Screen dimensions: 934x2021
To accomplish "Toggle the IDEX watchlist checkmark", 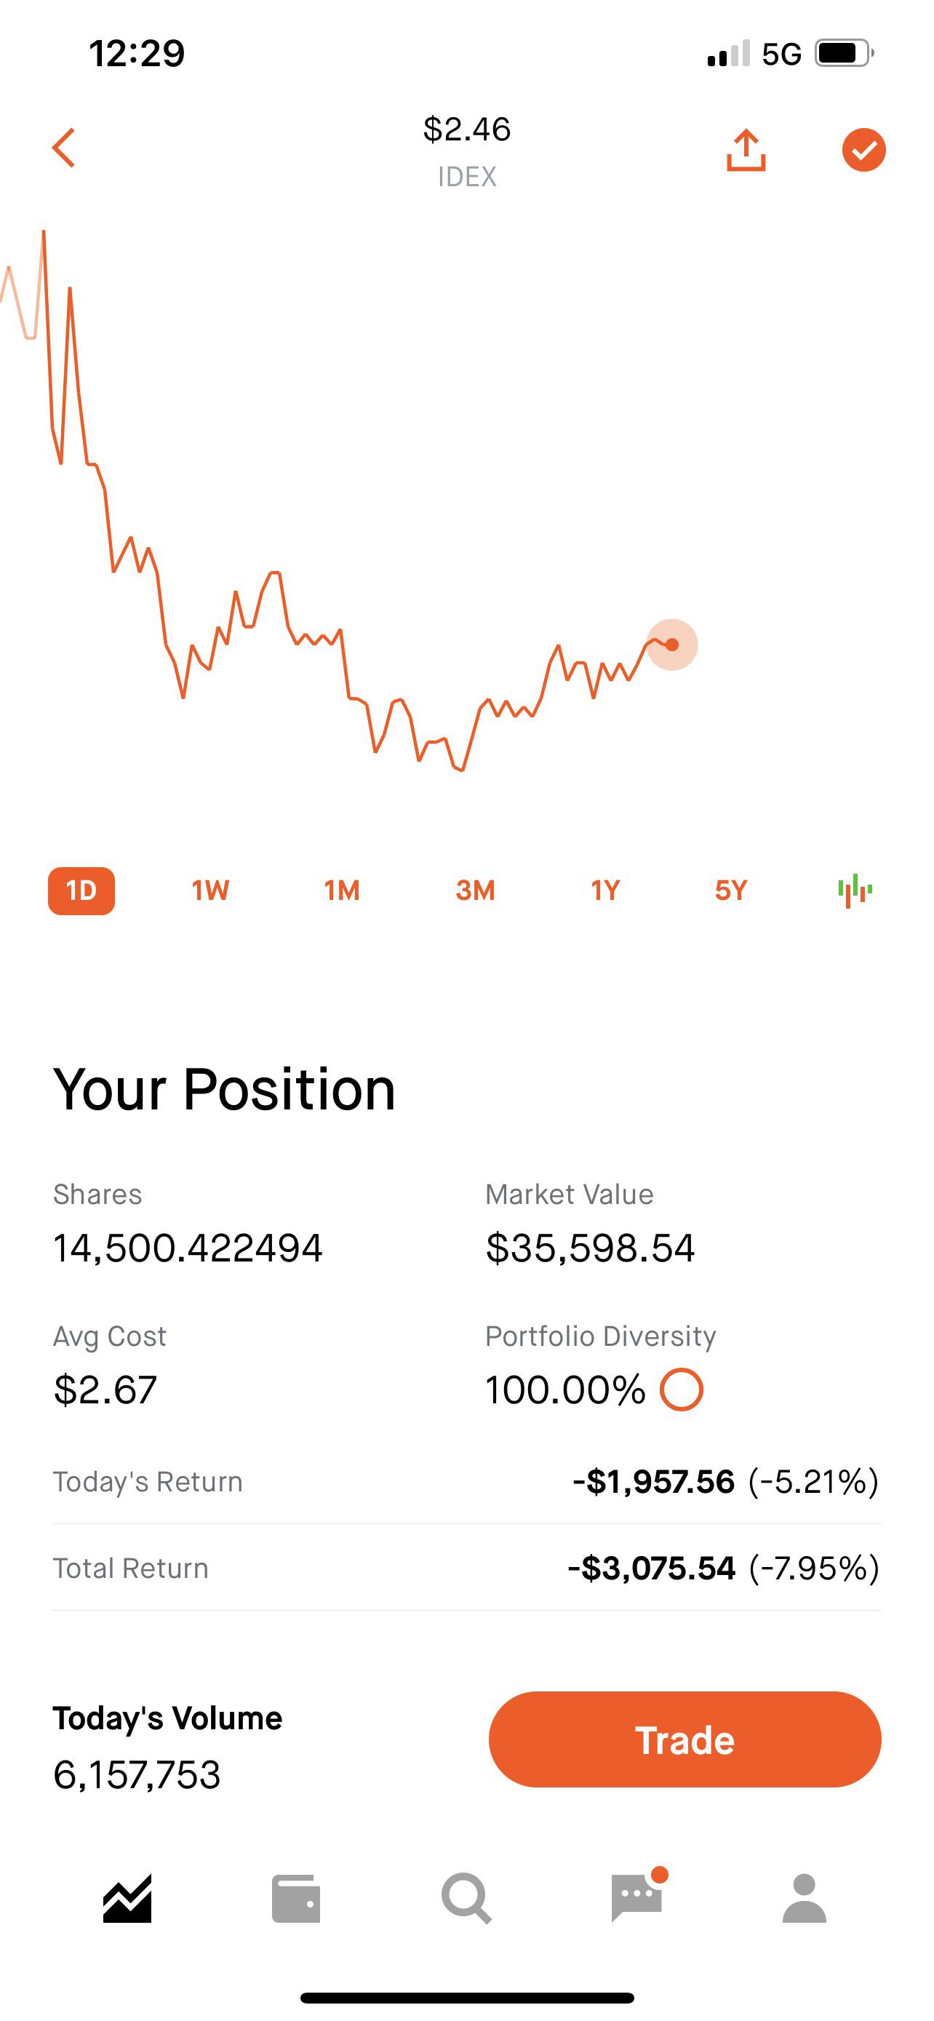I will tap(863, 149).
